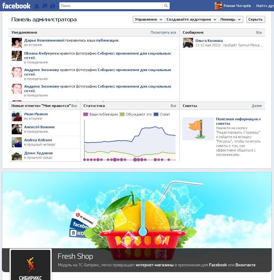Click Роман Чигирёв name in header
Screen dimensions: 274x280
pyautogui.click(x=237, y=6)
